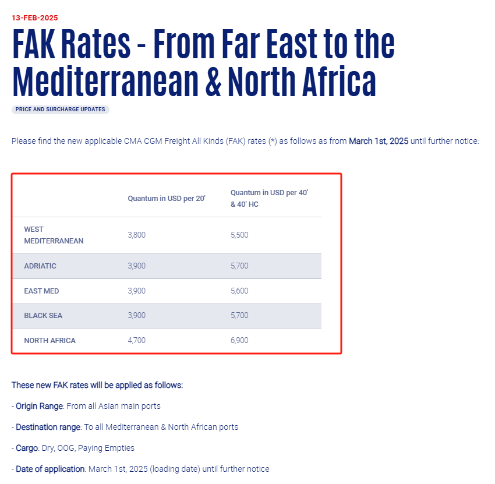The height and width of the screenshot is (484, 495).
Task: Click the Cargo: Dry, OOG, Paying Empties line
Action: coord(73,448)
